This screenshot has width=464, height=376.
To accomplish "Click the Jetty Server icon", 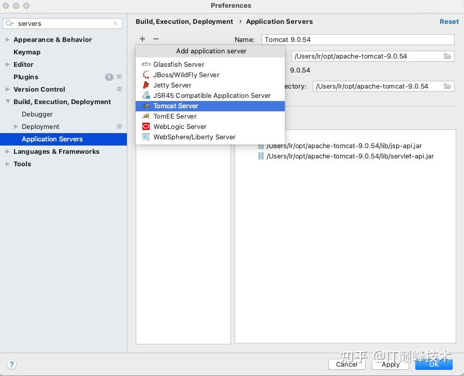I will [x=146, y=85].
